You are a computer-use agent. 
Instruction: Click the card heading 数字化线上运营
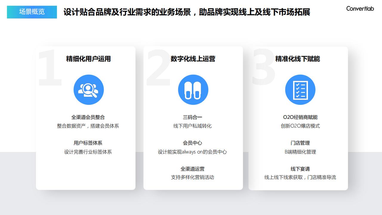(193, 59)
